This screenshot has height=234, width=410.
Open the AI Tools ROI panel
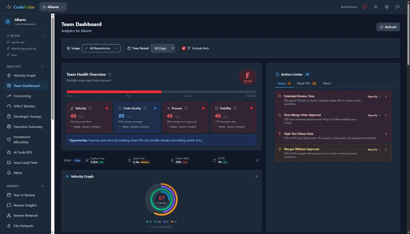22,152
